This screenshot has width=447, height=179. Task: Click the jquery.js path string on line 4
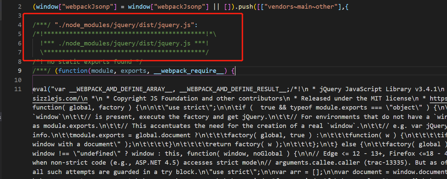[124, 25]
